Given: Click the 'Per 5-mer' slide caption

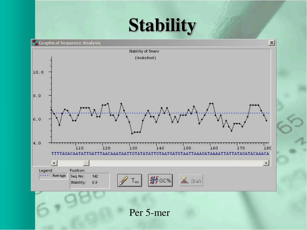Looking at the screenshot, I should [150, 213].
